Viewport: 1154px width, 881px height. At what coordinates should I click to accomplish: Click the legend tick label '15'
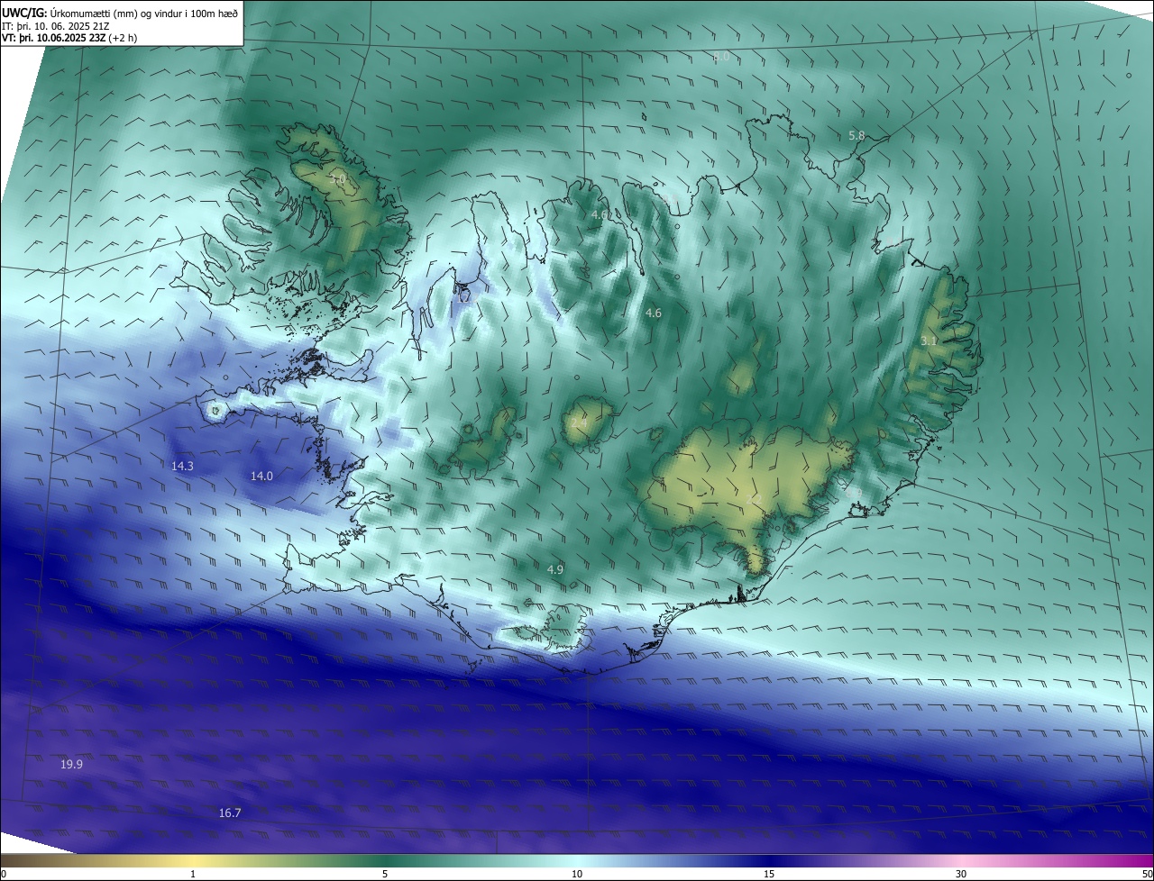click(x=769, y=875)
